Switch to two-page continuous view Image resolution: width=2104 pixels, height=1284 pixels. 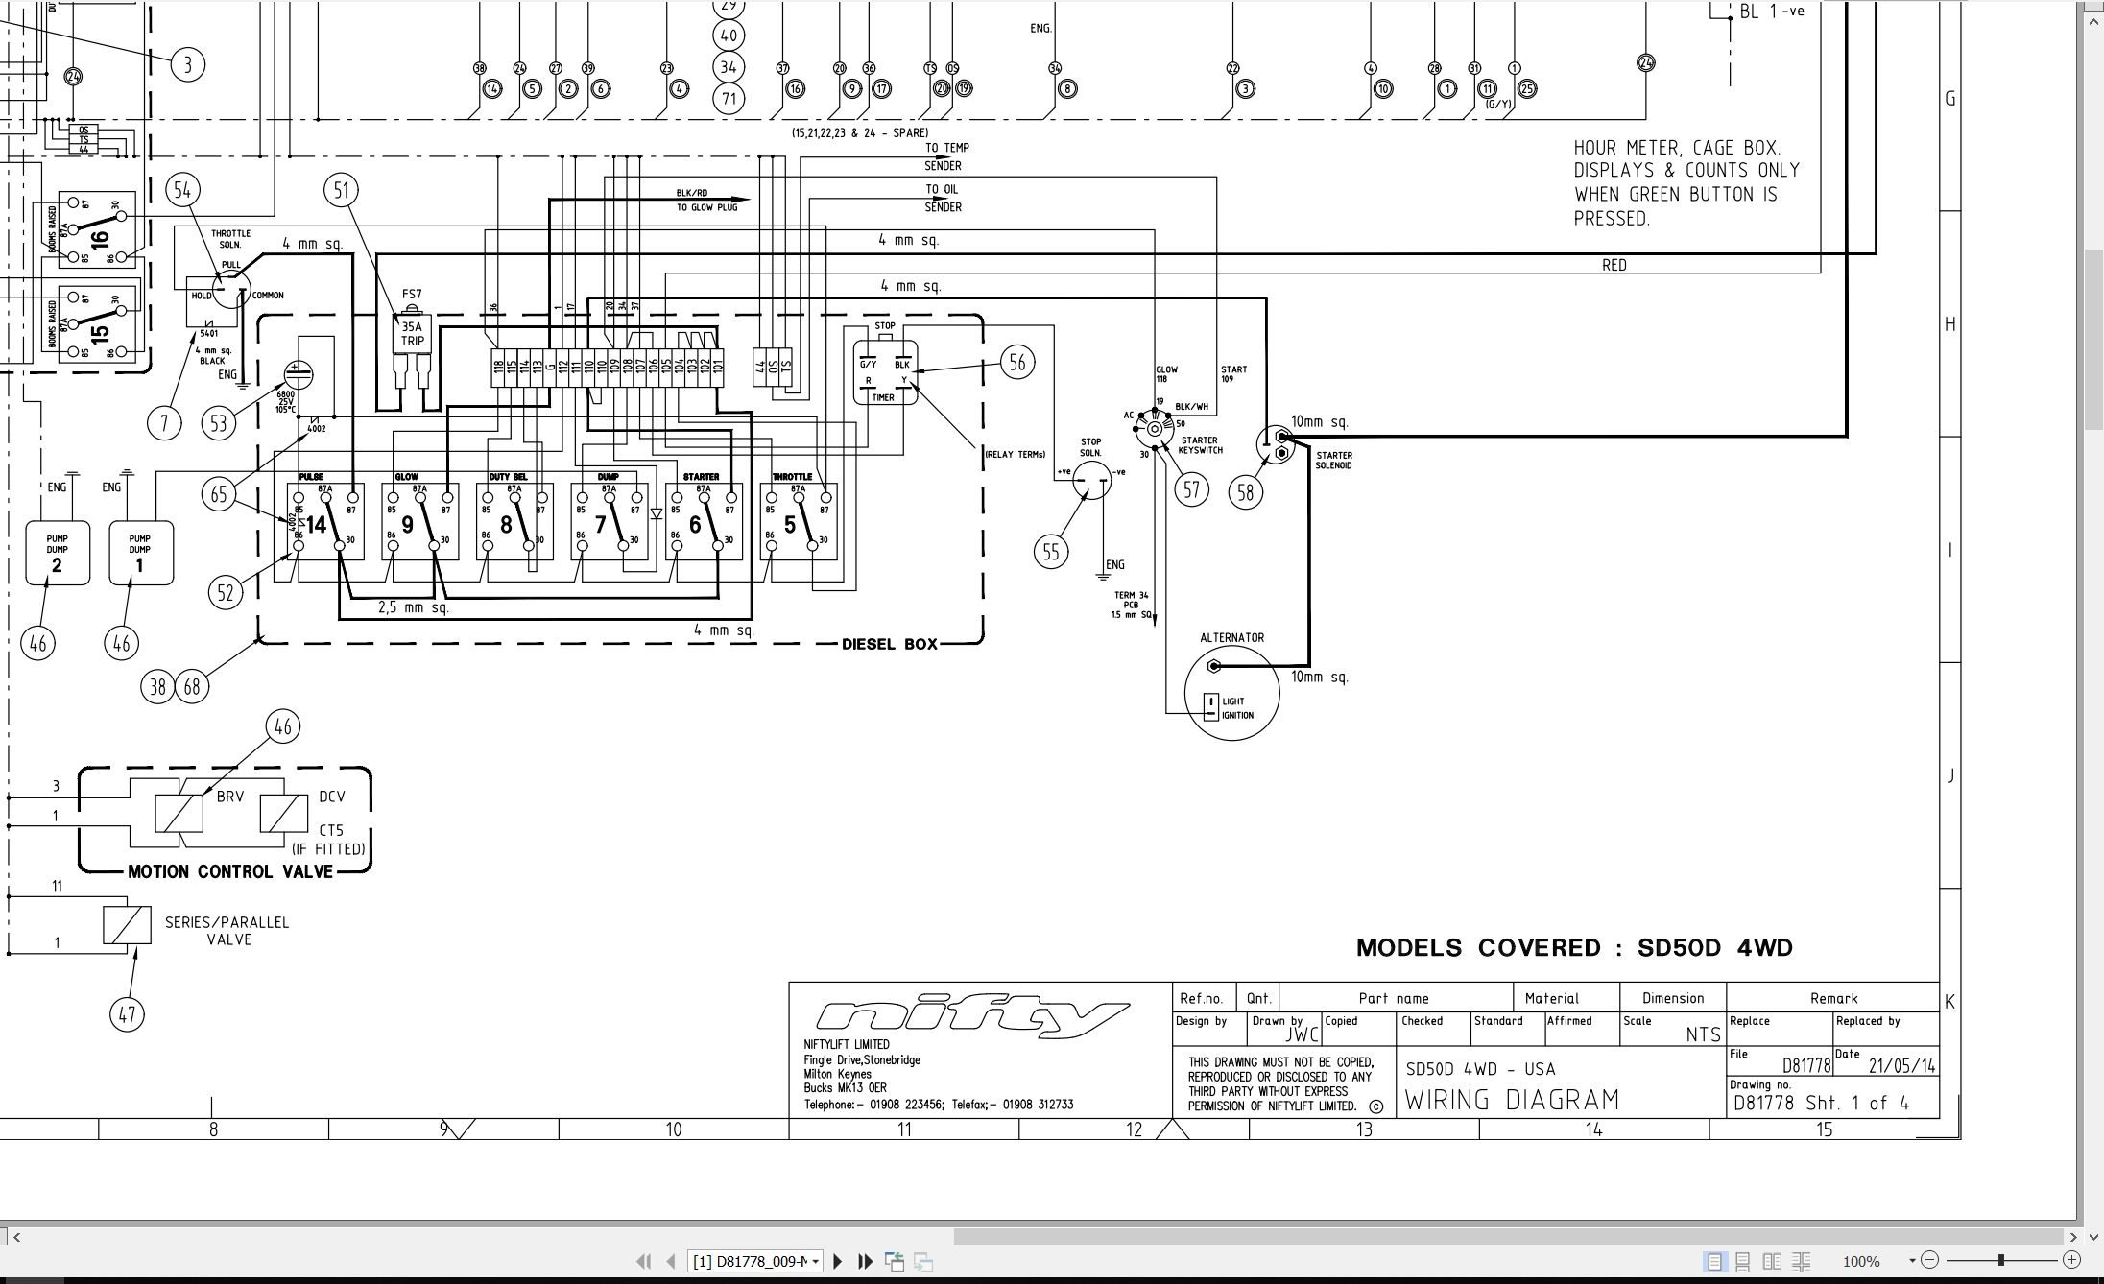tap(1802, 1261)
